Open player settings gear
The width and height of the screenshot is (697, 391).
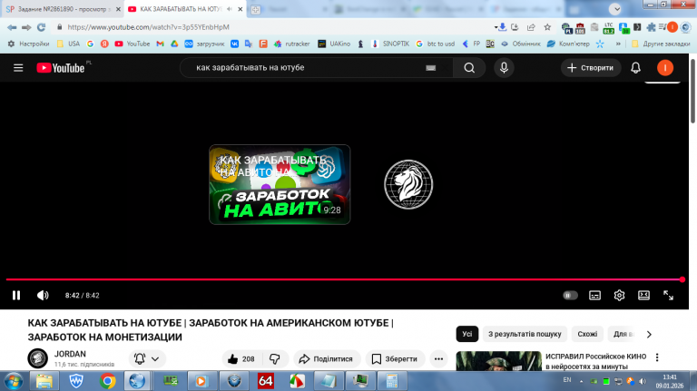click(619, 296)
